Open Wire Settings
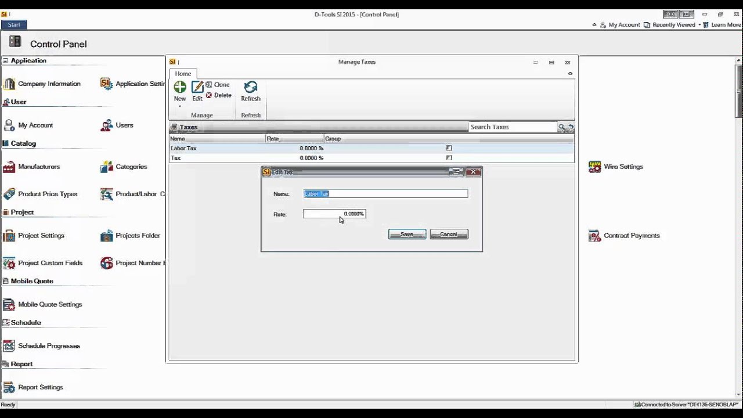 click(616, 167)
